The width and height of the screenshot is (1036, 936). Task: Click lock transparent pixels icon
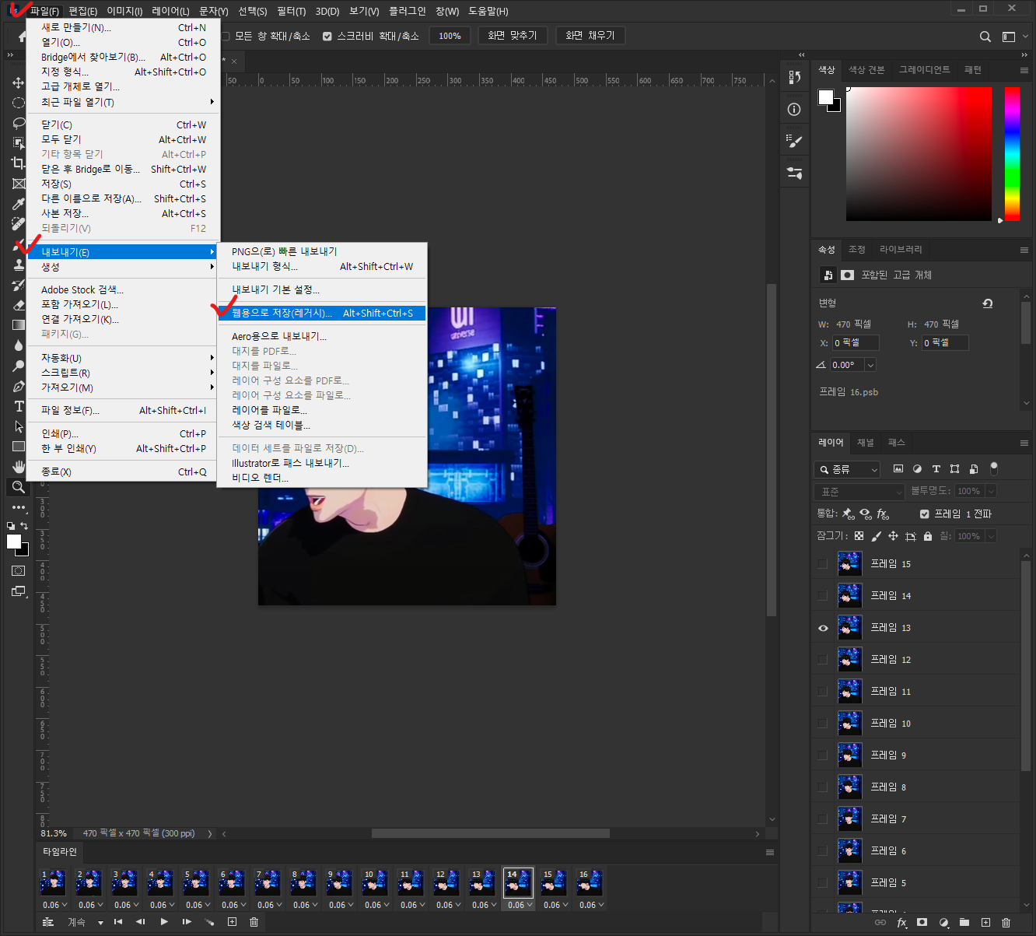coord(859,536)
